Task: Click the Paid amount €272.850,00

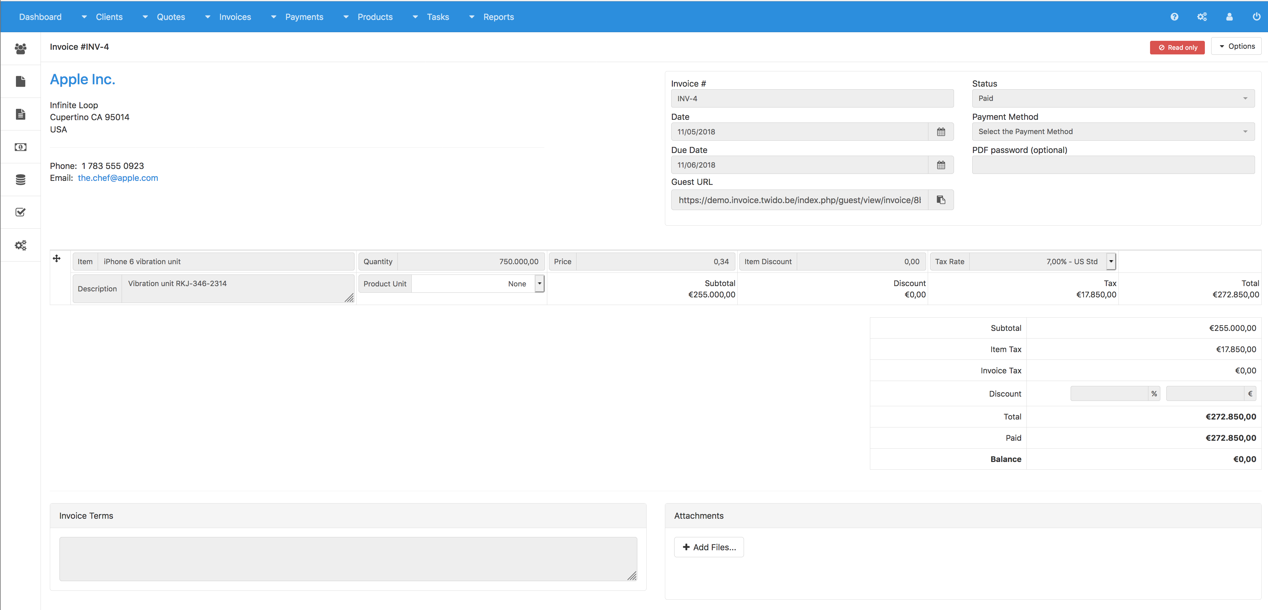Action: [1230, 438]
